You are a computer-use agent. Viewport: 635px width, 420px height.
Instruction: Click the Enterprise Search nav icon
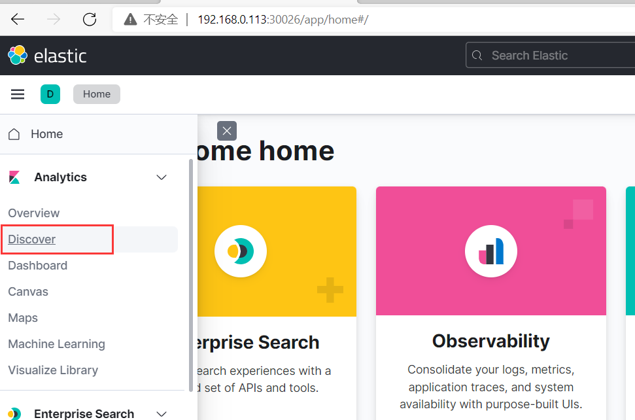click(x=14, y=413)
